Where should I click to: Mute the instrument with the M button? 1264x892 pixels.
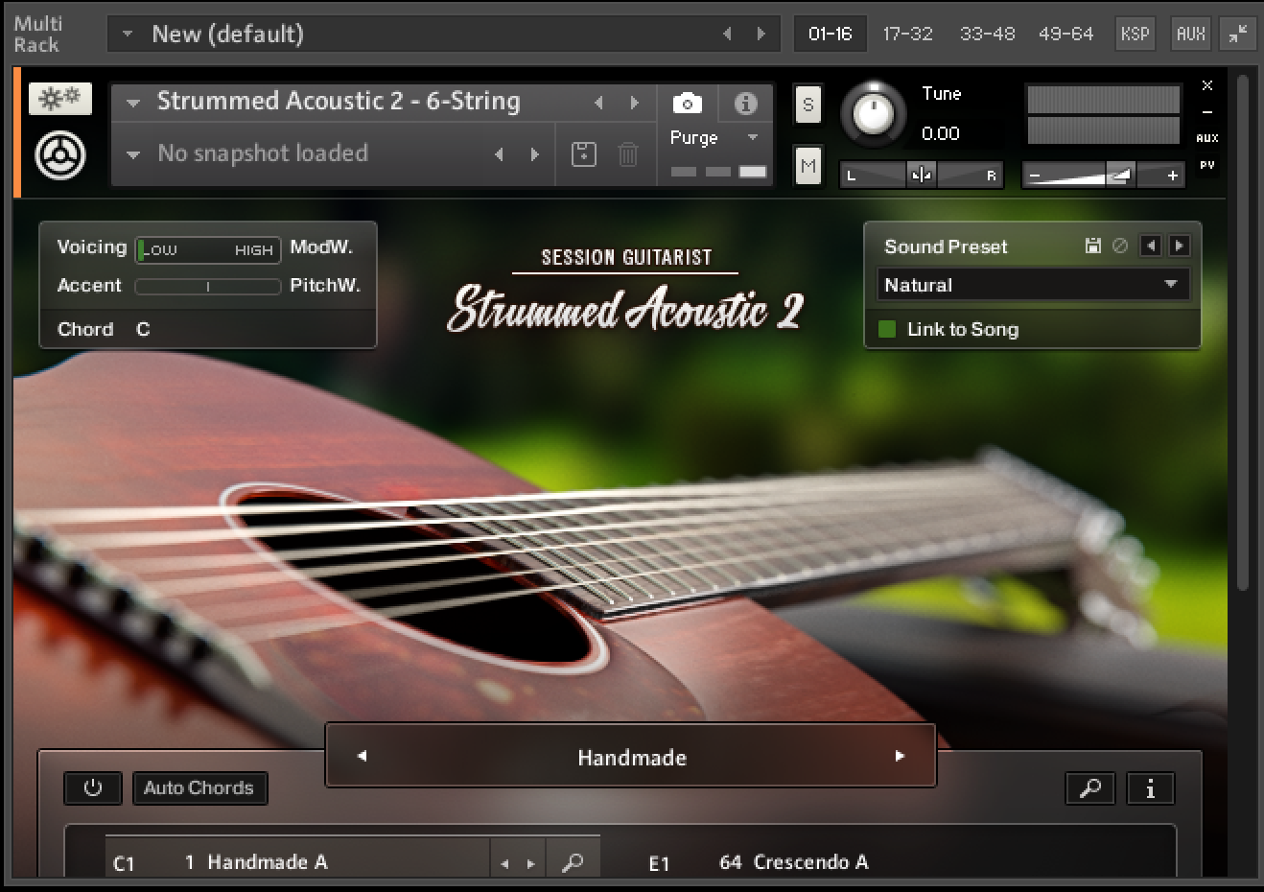pos(807,165)
